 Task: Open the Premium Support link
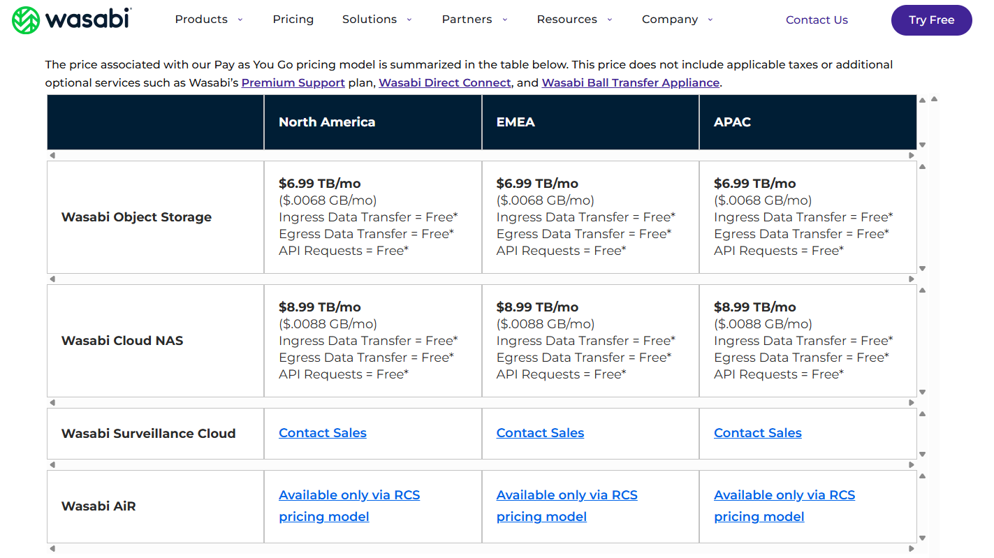coord(293,82)
